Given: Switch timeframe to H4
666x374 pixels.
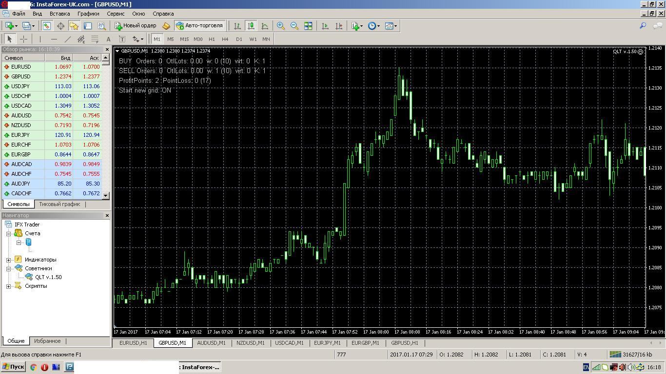Looking at the screenshot, I should point(225,39).
